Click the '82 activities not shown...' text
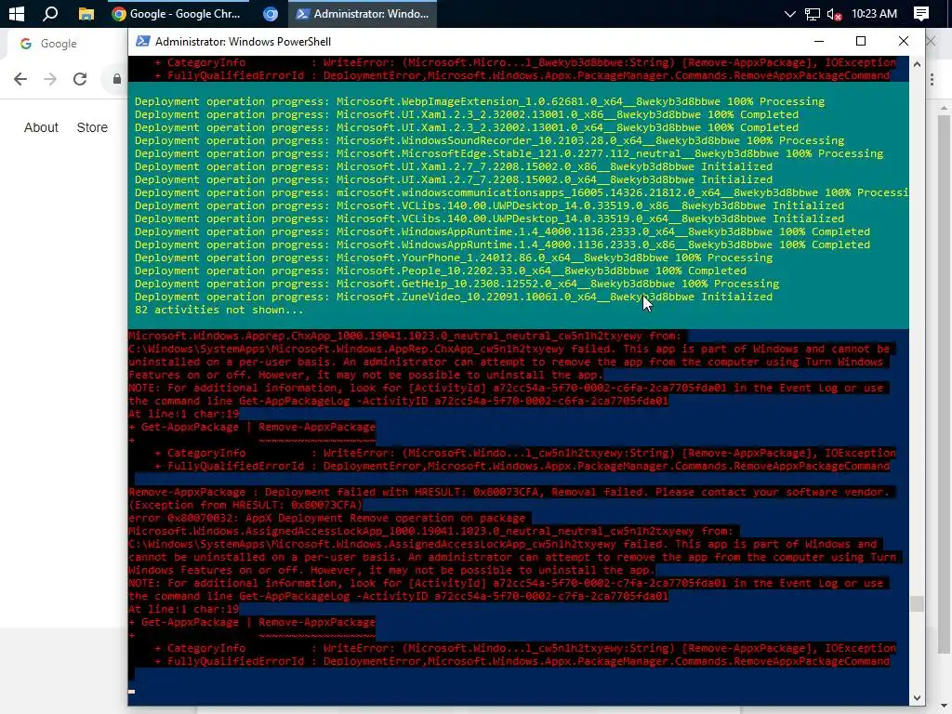Viewport: 952px width, 714px height. pos(219,311)
